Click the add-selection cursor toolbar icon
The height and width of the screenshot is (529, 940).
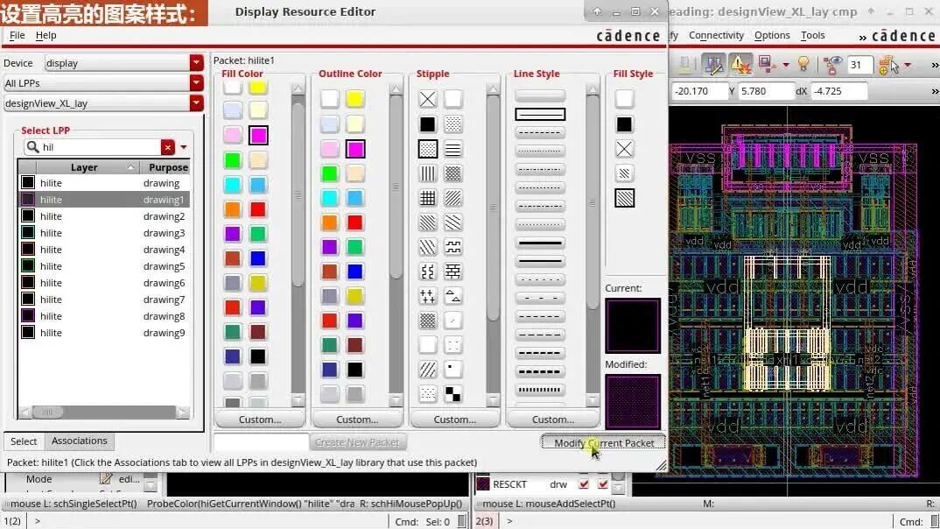click(x=888, y=65)
